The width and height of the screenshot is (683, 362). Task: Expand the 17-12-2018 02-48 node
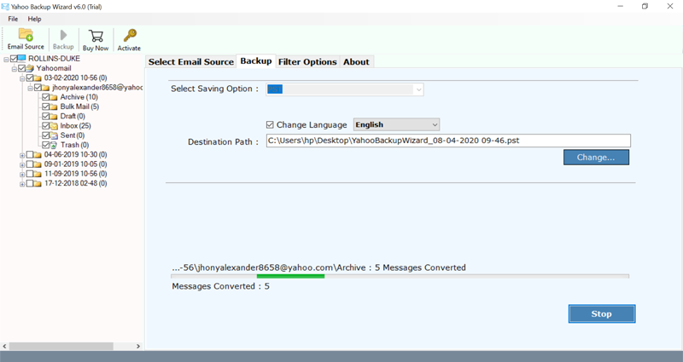pyautogui.click(x=22, y=183)
